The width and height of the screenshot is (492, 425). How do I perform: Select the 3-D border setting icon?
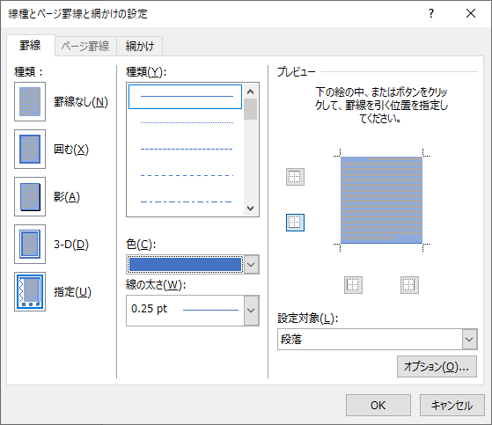(x=30, y=244)
